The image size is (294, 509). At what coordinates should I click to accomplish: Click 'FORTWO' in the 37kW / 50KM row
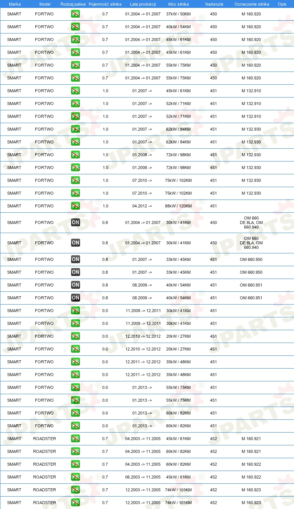(44, 14)
